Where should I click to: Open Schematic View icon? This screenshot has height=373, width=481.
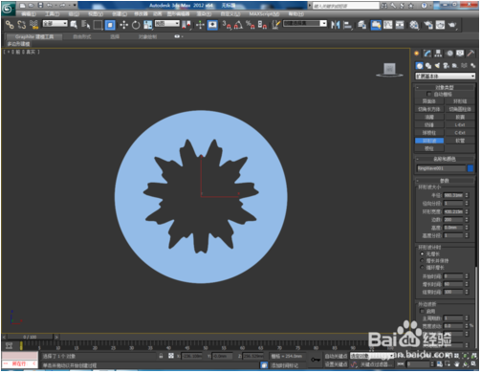pyautogui.click(x=400, y=25)
